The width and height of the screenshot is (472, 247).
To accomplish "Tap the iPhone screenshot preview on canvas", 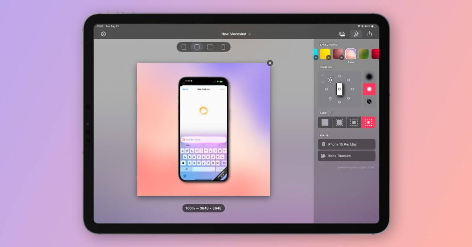I will pos(203,129).
